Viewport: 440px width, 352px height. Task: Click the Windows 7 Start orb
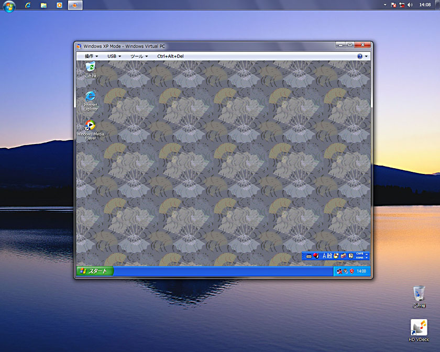click(9, 6)
